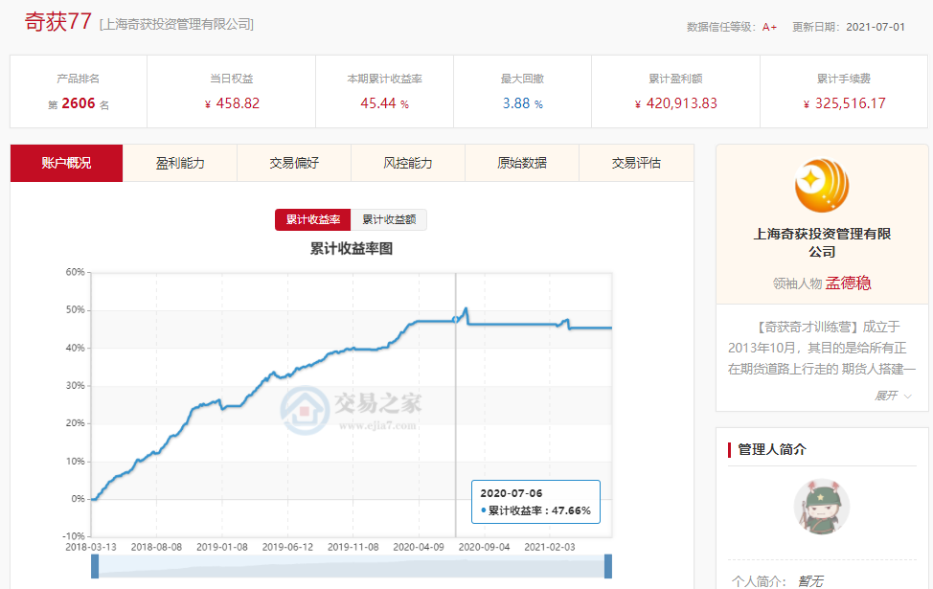Click the 管理人简介 section heading

(x=772, y=450)
